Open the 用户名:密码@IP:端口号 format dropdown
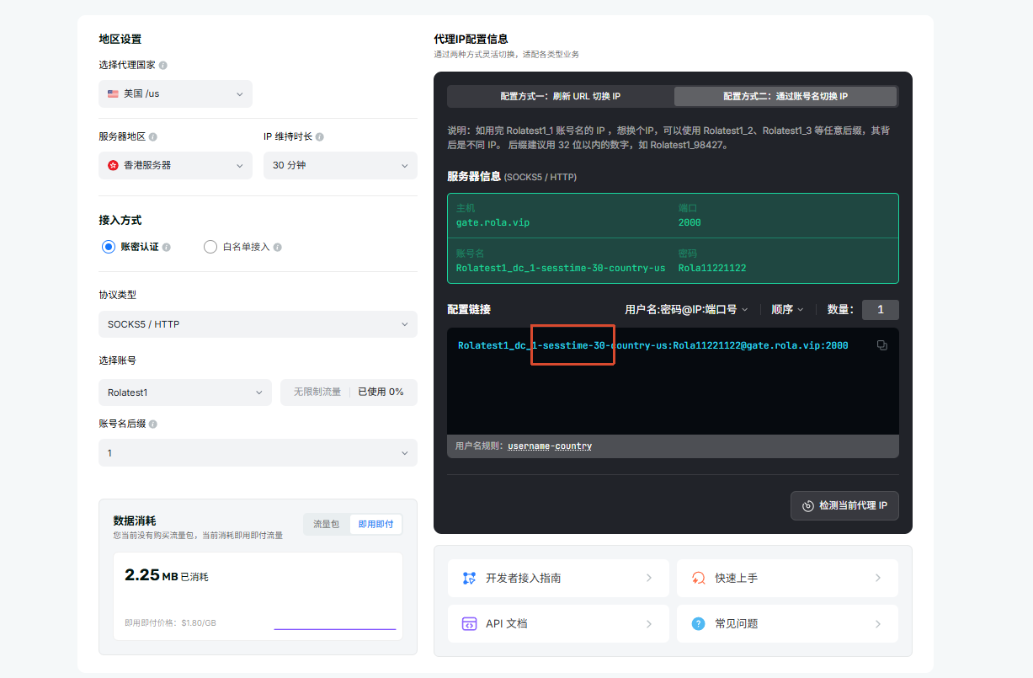 pyautogui.click(x=686, y=310)
